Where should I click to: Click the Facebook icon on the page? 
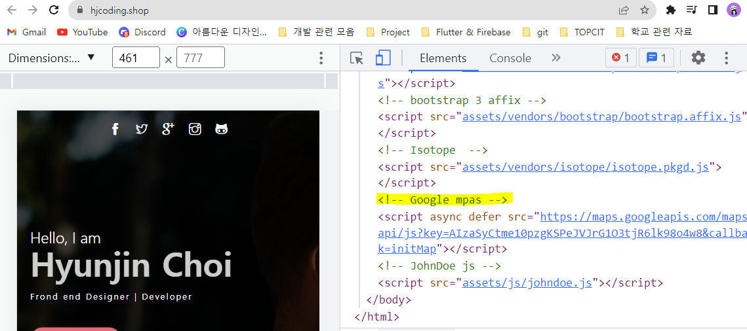point(115,129)
